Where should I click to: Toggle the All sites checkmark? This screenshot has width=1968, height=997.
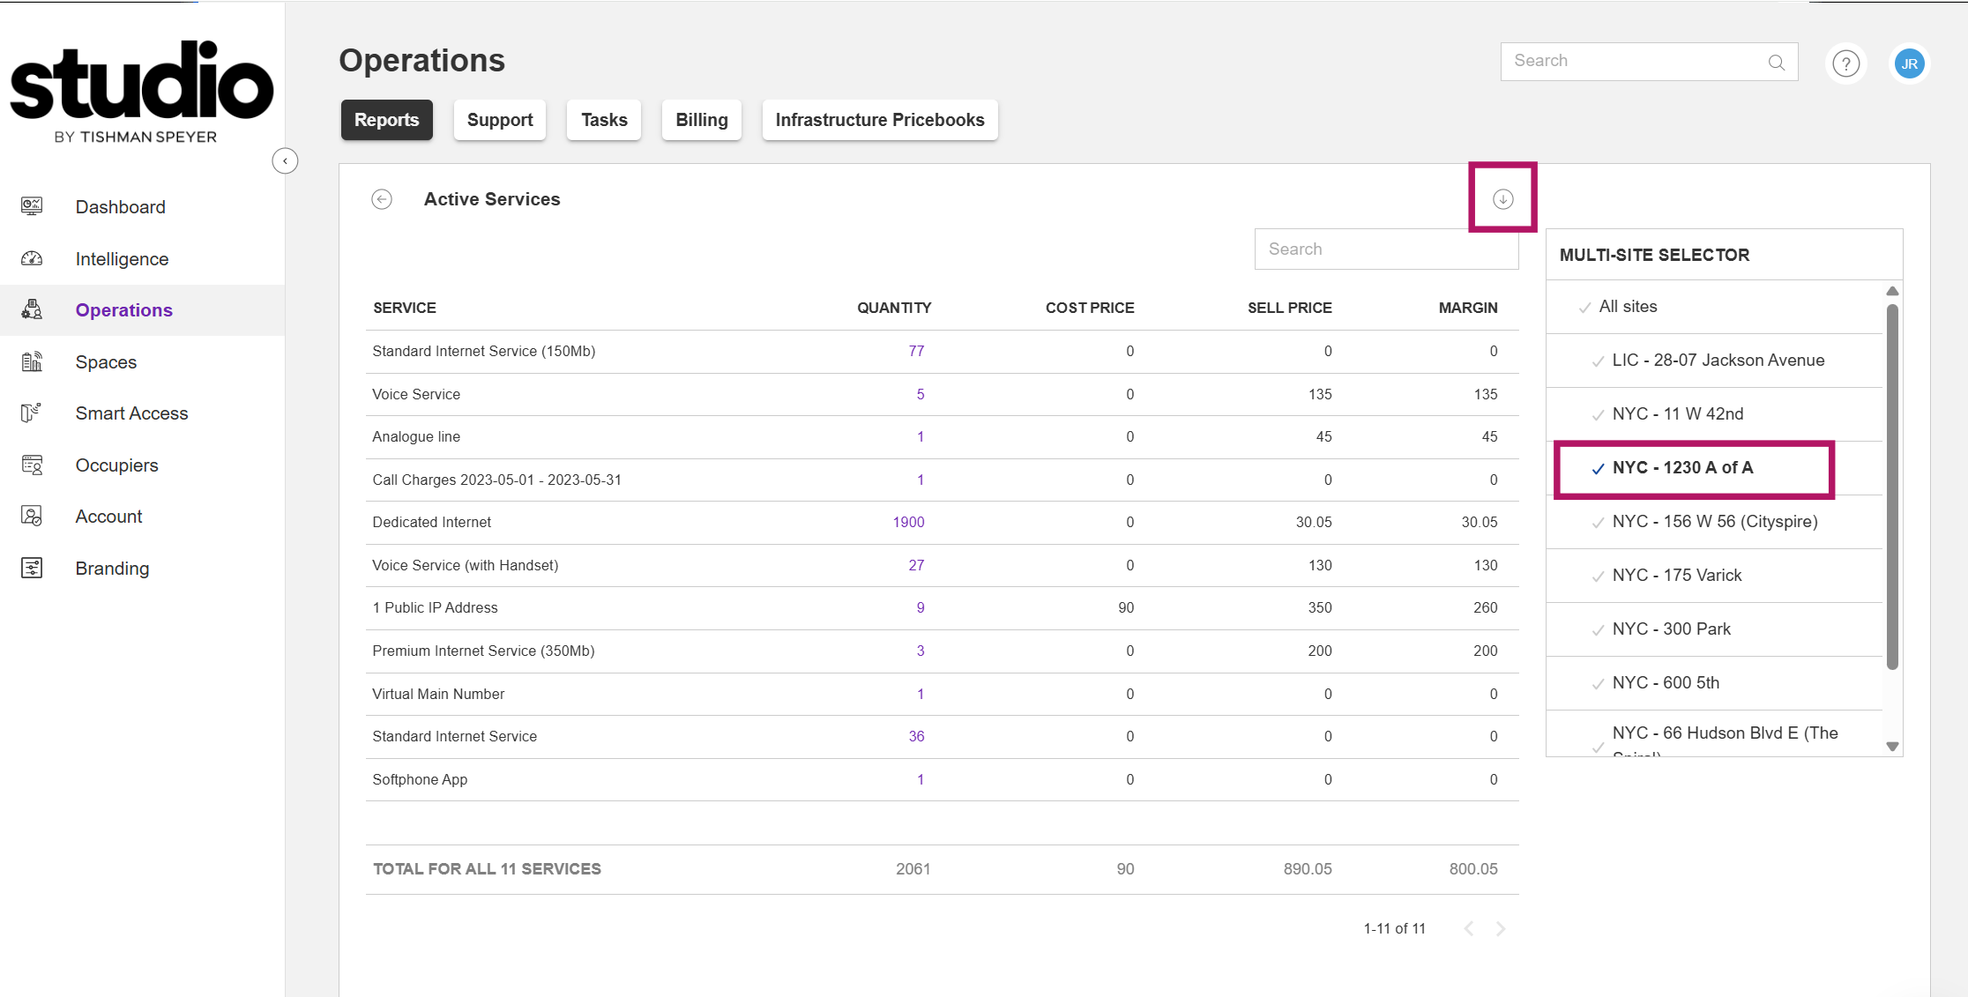(x=1585, y=308)
